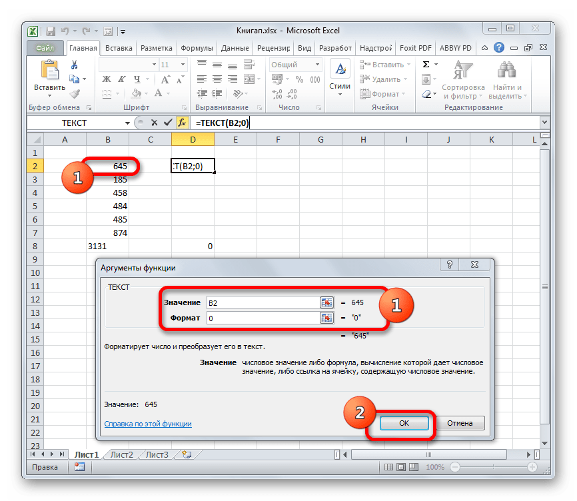Select the Format Painter brush icon

75,94
